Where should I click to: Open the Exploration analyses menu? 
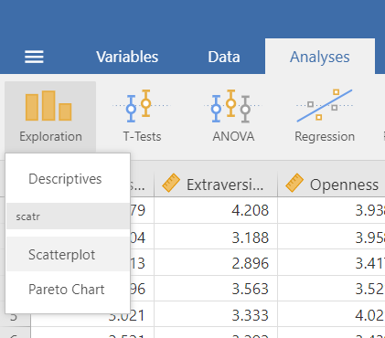[x=50, y=117]
